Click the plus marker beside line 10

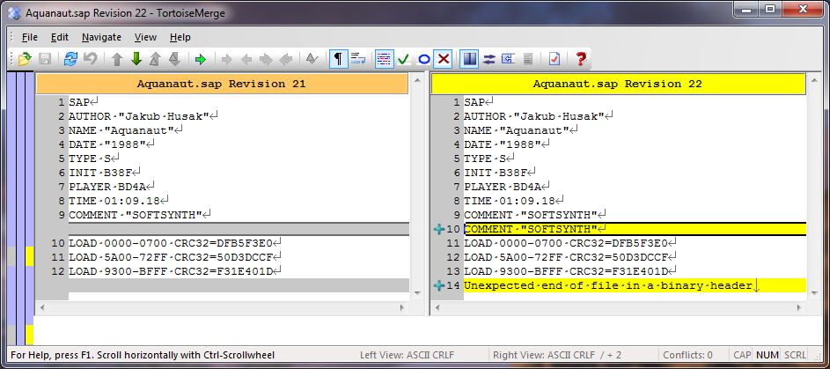point(439,229)
